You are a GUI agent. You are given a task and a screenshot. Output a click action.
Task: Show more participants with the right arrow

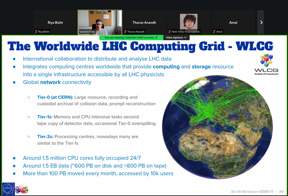pos(261,22)
